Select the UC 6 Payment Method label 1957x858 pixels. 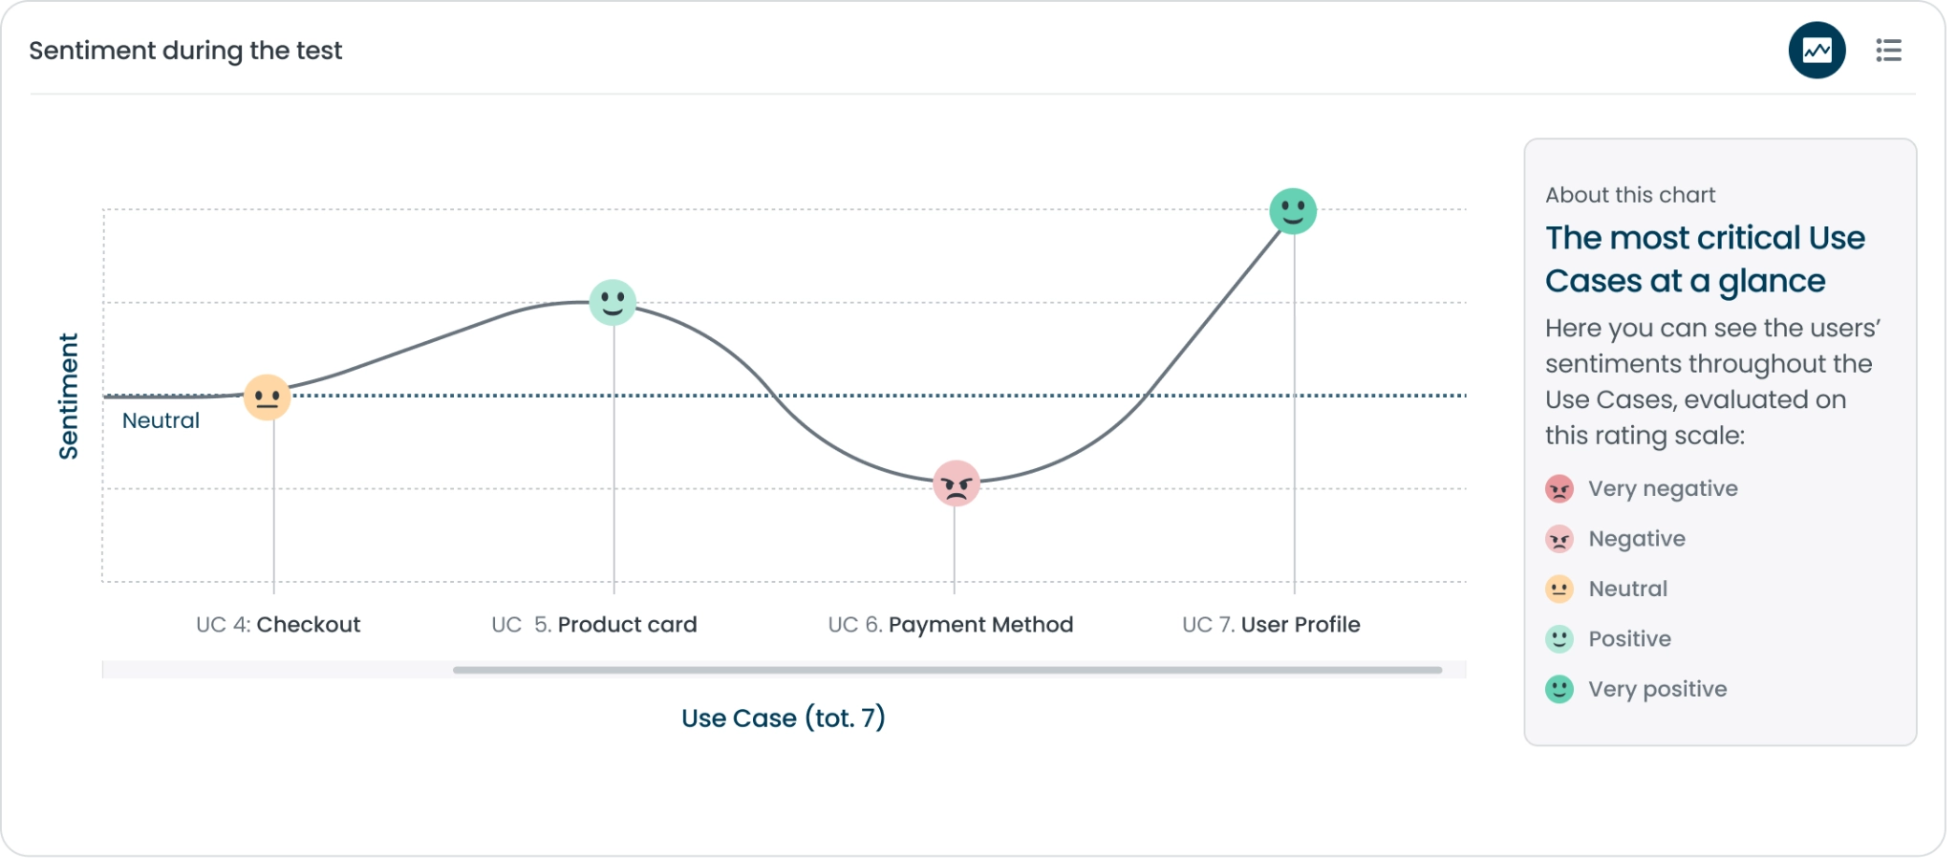(951, 624)
